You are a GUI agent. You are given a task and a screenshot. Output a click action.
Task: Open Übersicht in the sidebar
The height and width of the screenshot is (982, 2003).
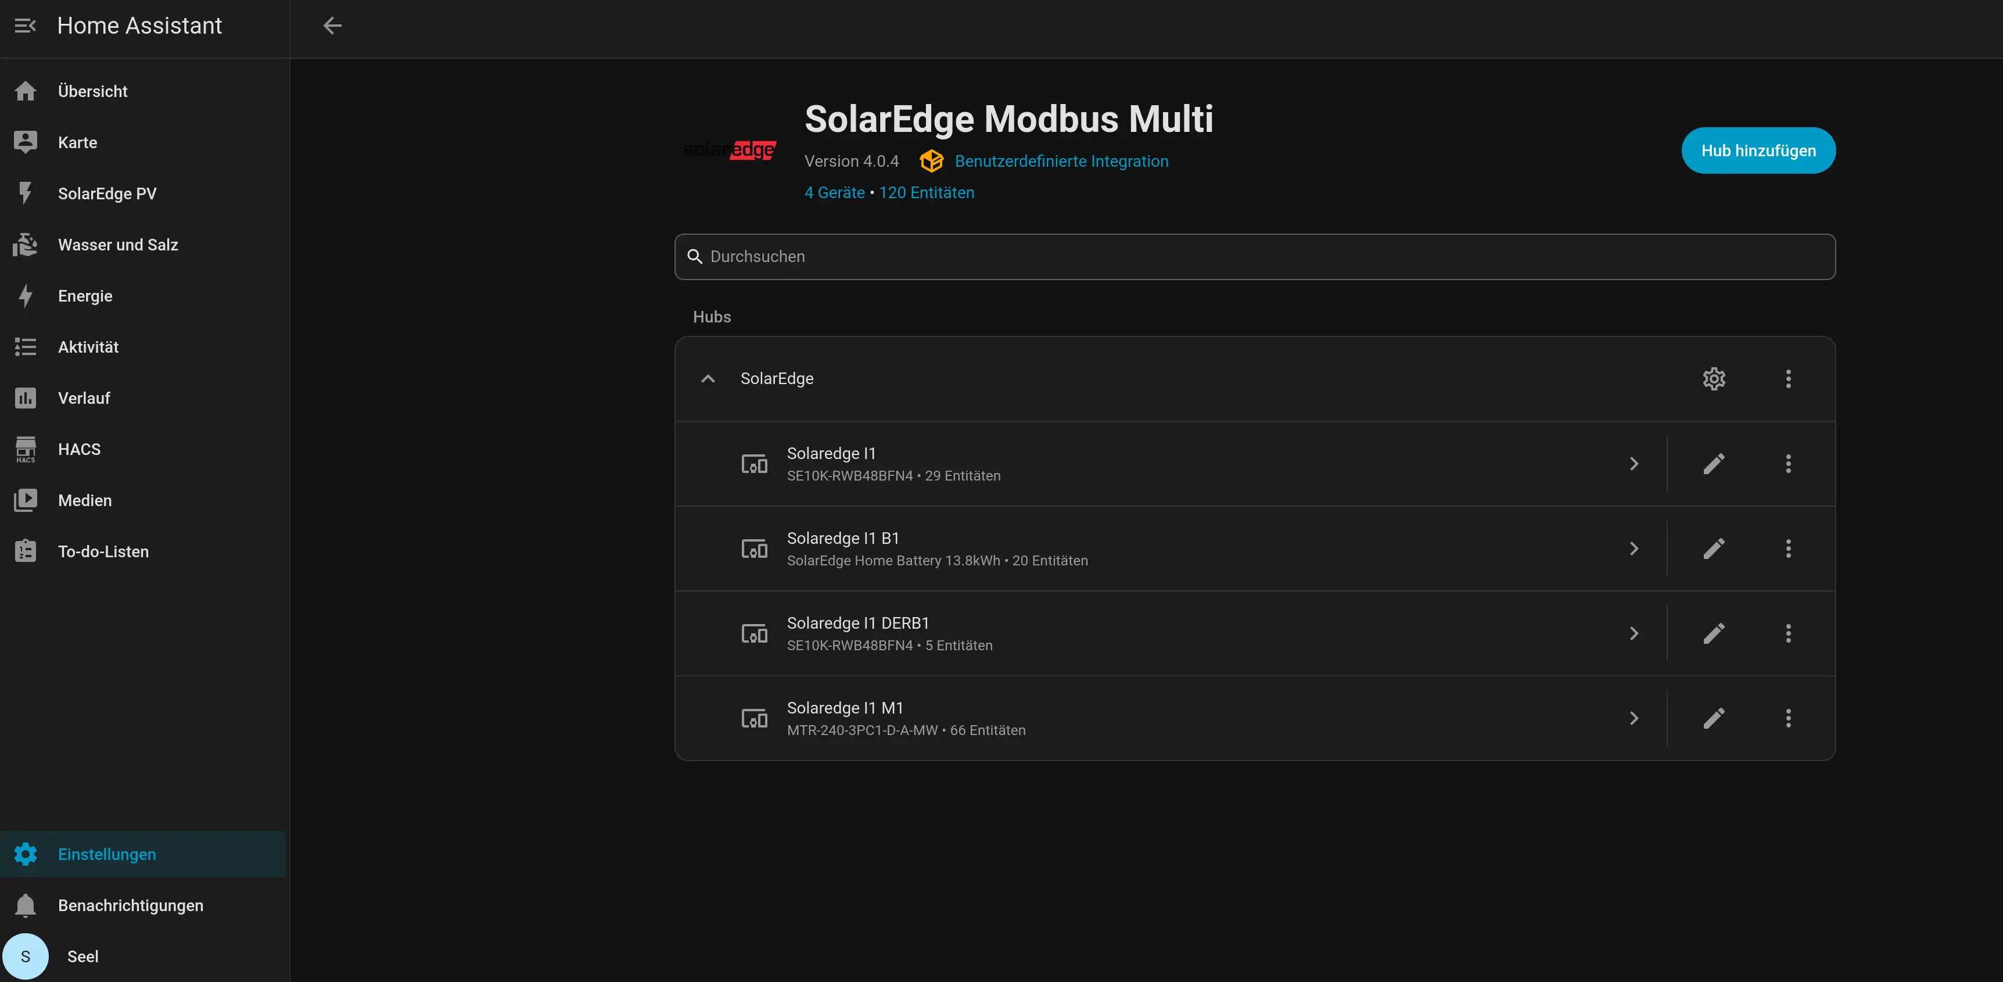(144, 91)
